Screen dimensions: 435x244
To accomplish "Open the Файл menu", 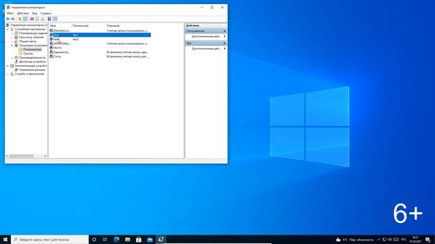I will point(10,14).
